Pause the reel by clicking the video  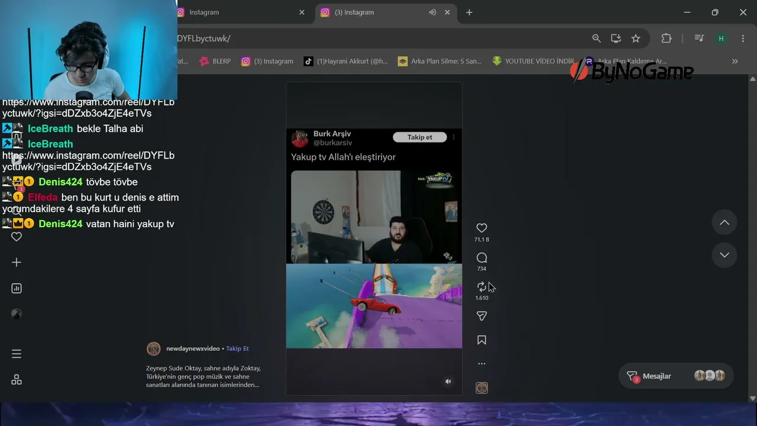pos(374,238)
